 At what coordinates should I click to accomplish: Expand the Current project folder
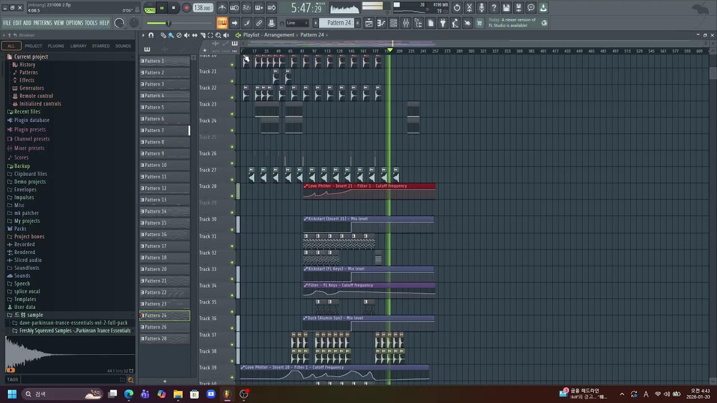click(x=31, y=57)
